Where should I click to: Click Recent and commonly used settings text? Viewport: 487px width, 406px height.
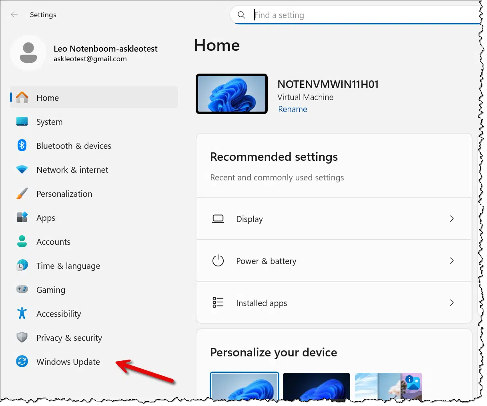coord(277,178)
